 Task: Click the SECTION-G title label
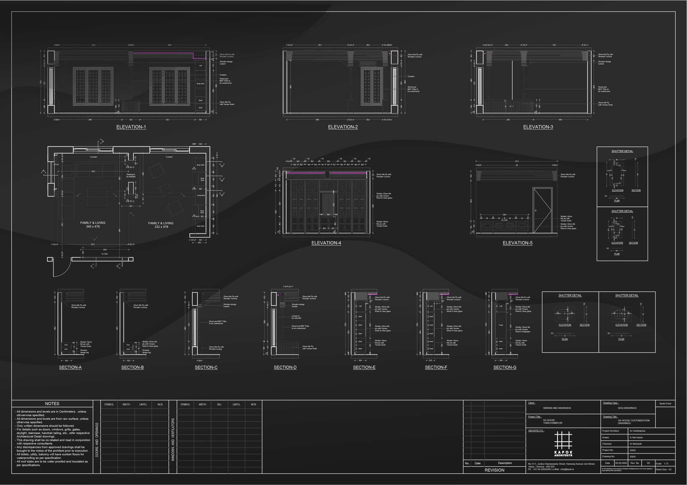pos(505,367)
